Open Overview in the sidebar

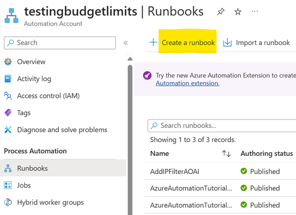pos(31,62)
